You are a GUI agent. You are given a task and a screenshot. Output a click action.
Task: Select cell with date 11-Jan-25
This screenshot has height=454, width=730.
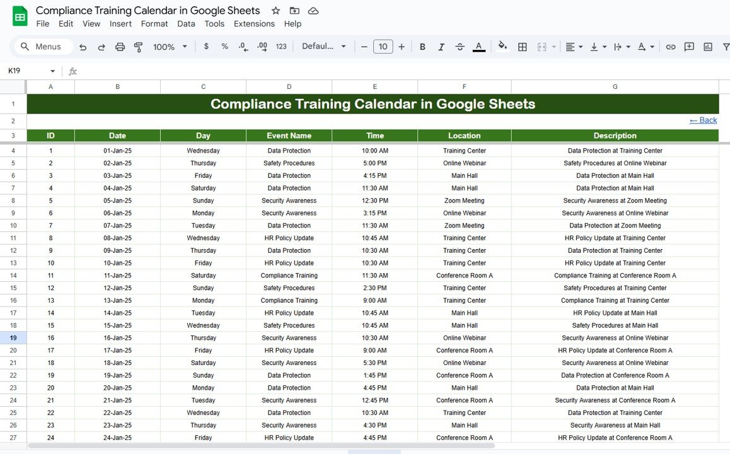(117, 276)
